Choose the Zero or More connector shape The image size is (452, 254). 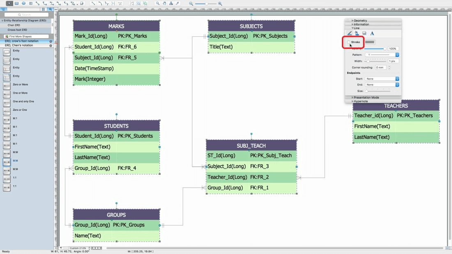[7, 86]
